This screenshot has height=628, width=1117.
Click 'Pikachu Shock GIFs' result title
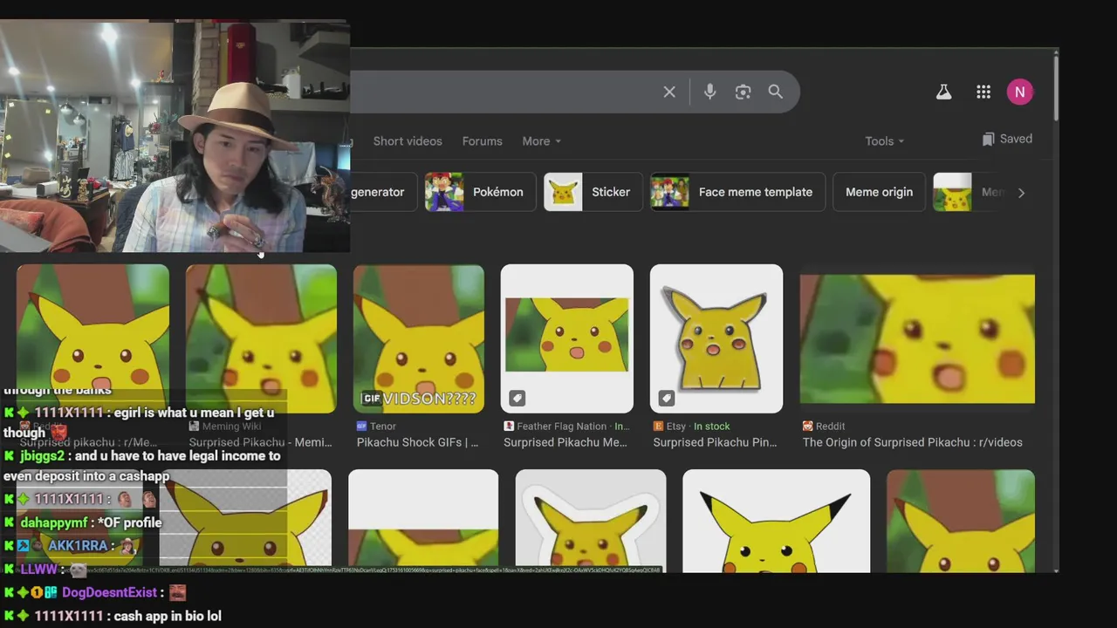coord(417,442)
